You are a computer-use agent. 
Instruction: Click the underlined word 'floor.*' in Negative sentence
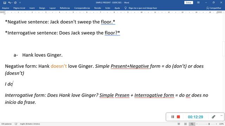tap(108, 22)
